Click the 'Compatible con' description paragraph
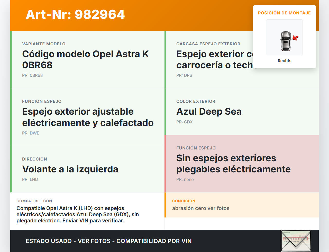The width and height of the screenshot is (329, 252). pos(78,214)
